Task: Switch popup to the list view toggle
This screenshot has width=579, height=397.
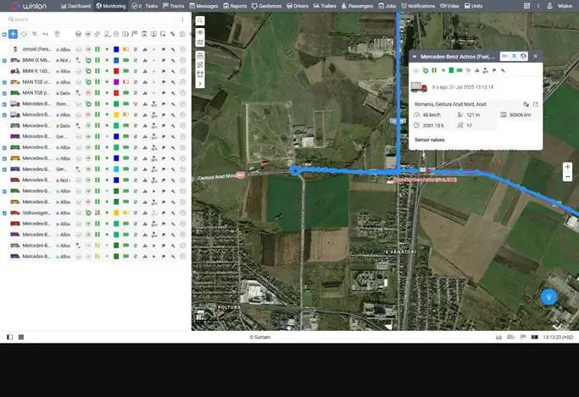Action: click(x=514, y=57)
